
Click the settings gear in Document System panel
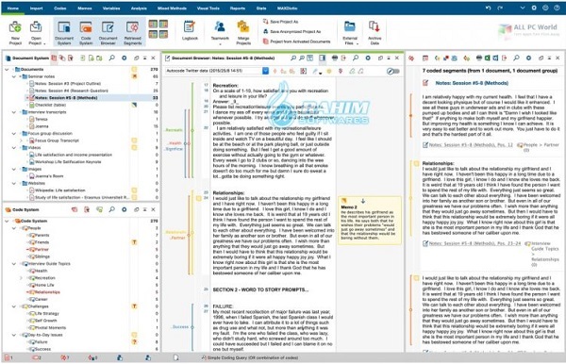(x=124, y=58)
